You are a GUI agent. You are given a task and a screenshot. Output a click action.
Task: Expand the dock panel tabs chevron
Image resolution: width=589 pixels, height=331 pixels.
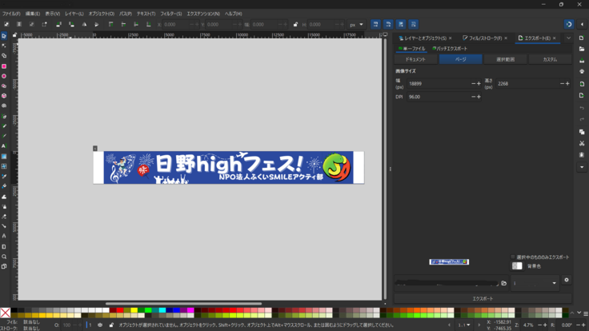pyautogui.click(x=569, y=38)
